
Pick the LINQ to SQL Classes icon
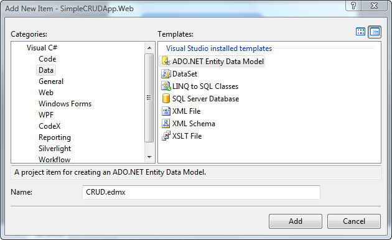166,86
